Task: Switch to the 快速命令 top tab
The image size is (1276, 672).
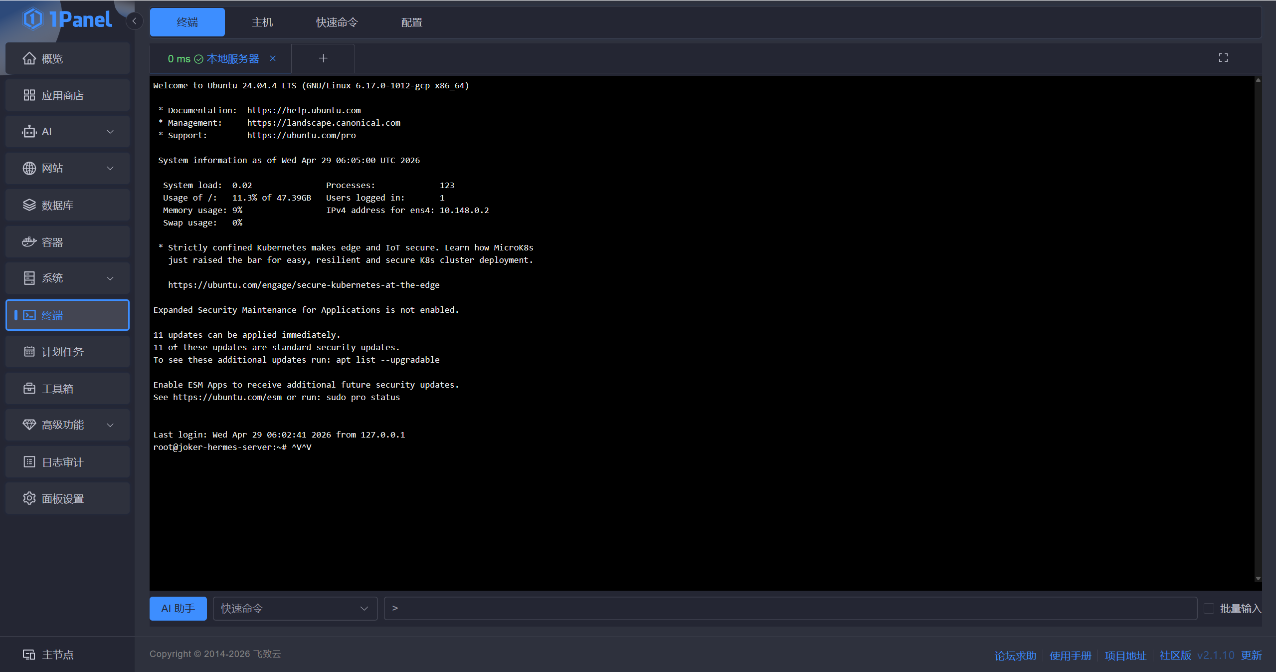Action: click(x=337, y=22)
